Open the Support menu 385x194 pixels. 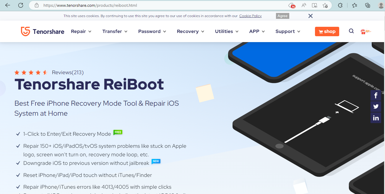(x=288, y=31)
